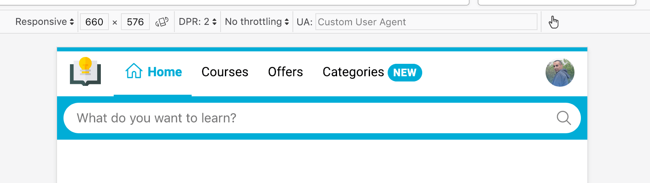Click the blank white page area below the search bar
Viewport: 650px width, 183px height.
321,161
